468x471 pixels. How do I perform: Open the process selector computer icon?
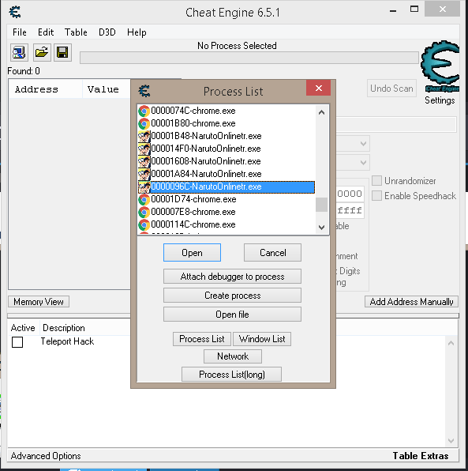20,53
